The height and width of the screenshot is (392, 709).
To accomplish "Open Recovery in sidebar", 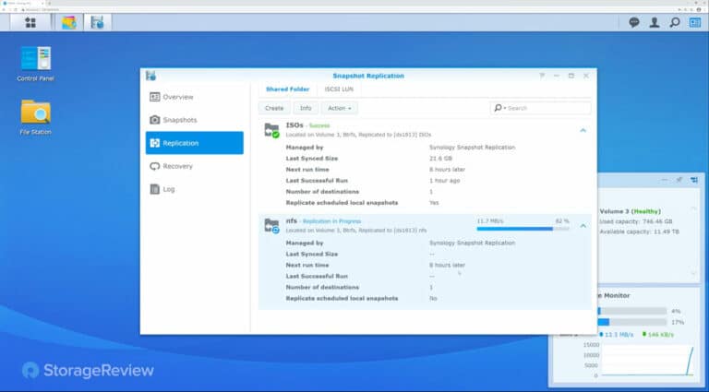I will (x=195, y=166).
